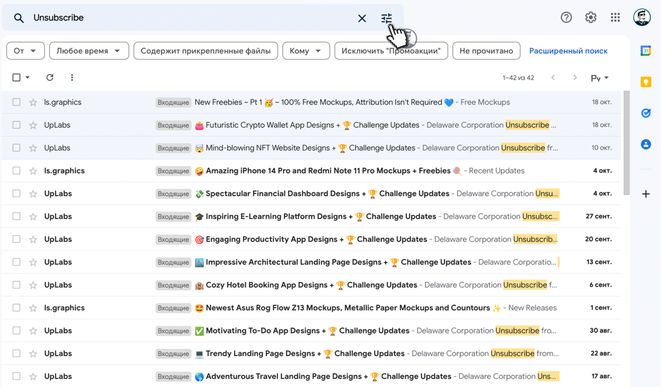Go to older messages arrow

point(575,78)
